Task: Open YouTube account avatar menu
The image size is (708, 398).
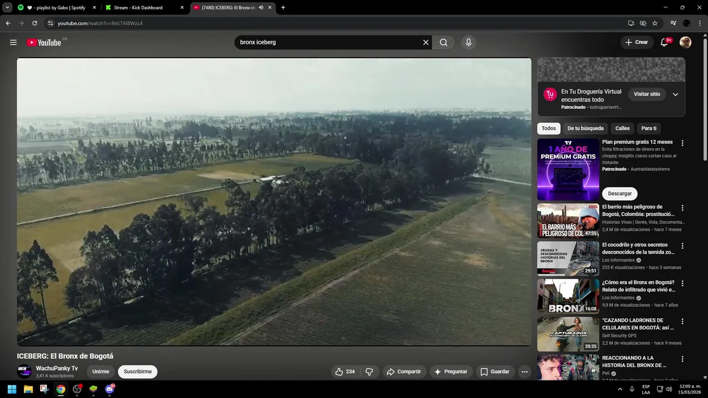Action: [x=685, y=42]
